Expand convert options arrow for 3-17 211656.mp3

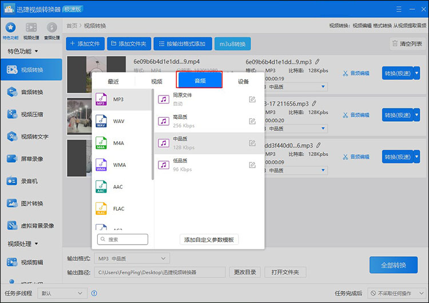click(x=416, y=115)
